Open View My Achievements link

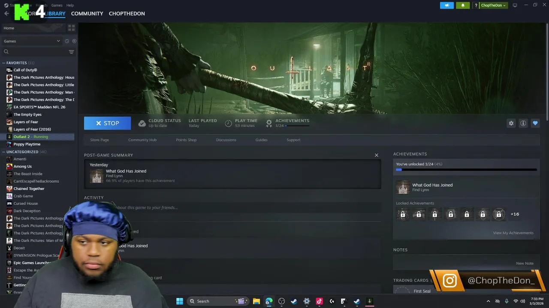point(513,233)
